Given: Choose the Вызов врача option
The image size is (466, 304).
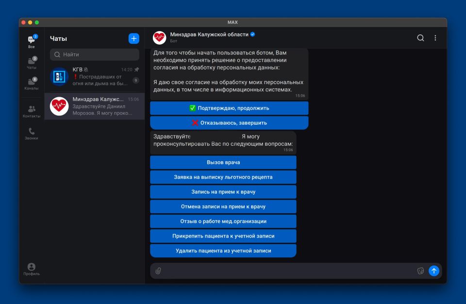Looking at the screenshot, I should [x=223, y=162].
